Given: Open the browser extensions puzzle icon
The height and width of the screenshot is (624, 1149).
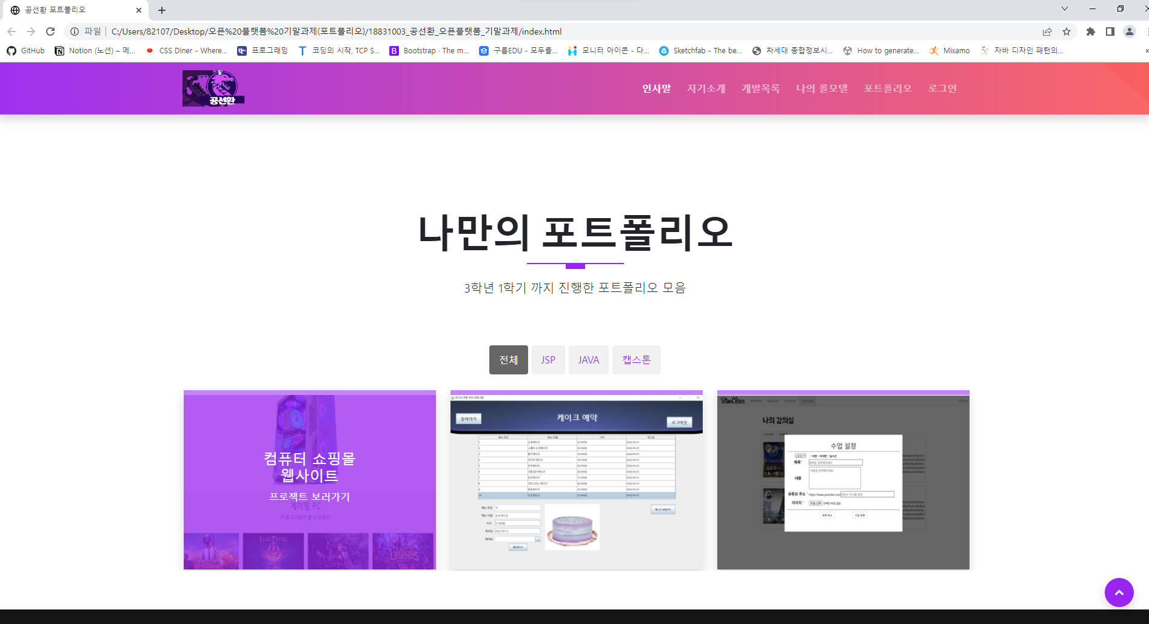Looking at the screenshot, I should 1090,31.
